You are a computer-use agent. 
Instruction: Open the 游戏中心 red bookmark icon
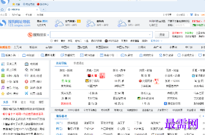pyautogui.click(x=43, y=4)
